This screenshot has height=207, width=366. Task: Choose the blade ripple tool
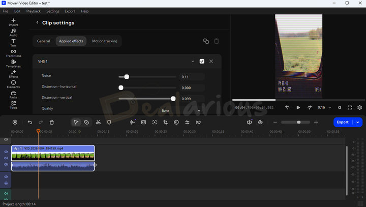86,122
